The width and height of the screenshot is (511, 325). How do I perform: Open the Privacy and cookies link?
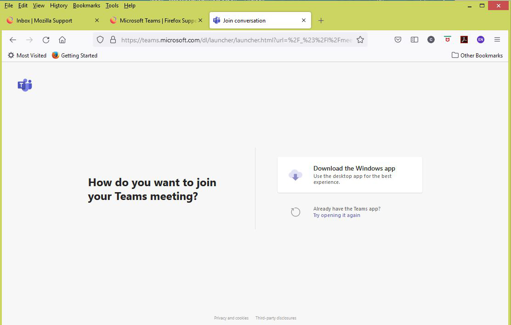pyautogui.click(x=231, y=318)
